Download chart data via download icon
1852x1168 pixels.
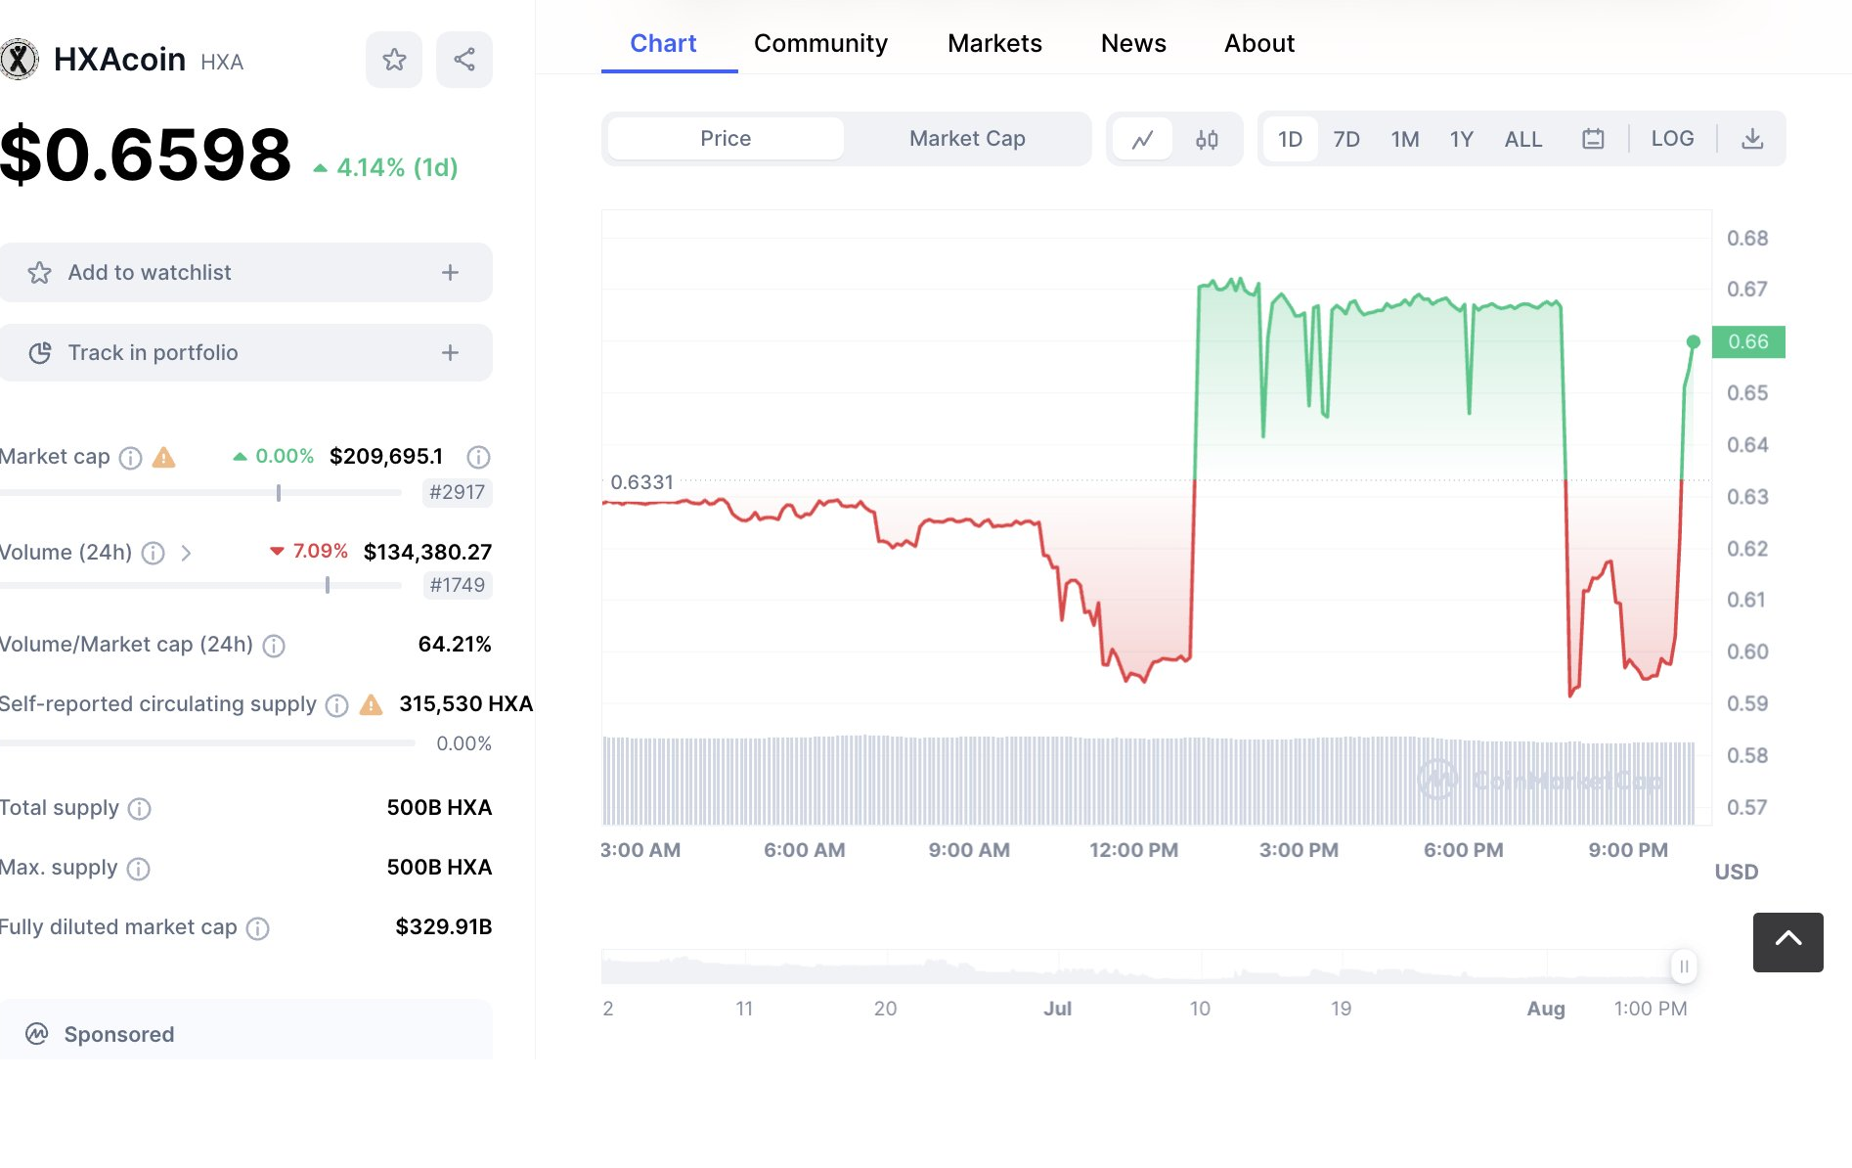[1752, 139]
